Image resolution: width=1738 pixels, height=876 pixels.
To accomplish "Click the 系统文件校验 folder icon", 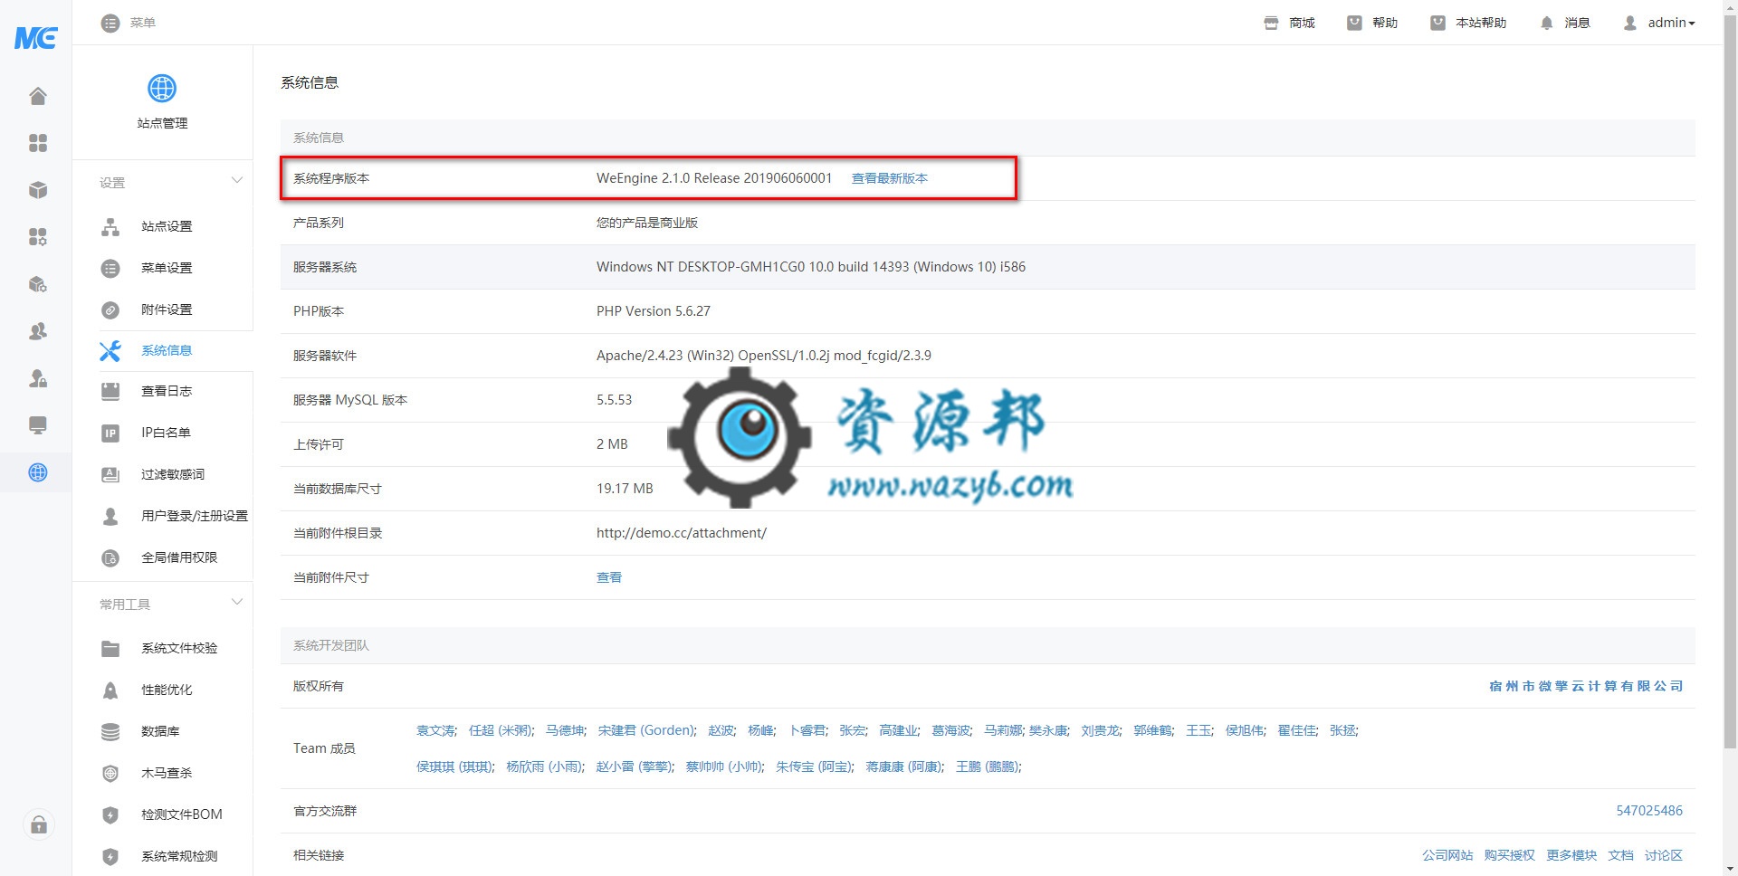I will pos(110,648).
